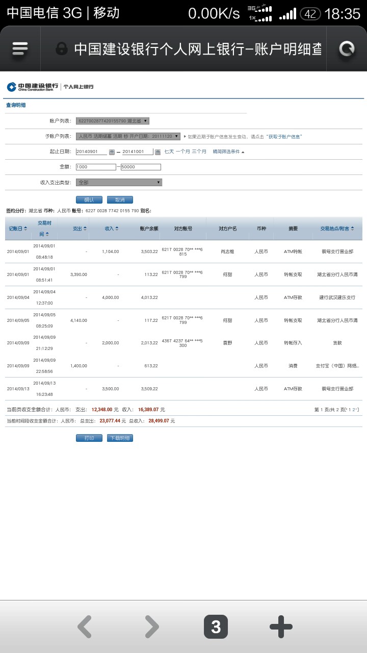Click the 1,104.00 income cell

111,252
